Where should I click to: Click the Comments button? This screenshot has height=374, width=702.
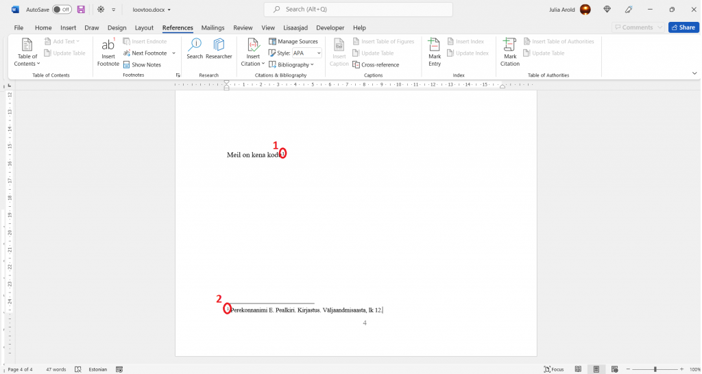(633, 27)
